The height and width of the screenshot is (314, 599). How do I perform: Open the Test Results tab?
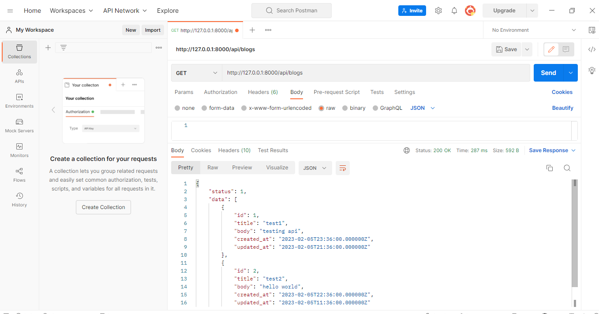pos(273,150)
